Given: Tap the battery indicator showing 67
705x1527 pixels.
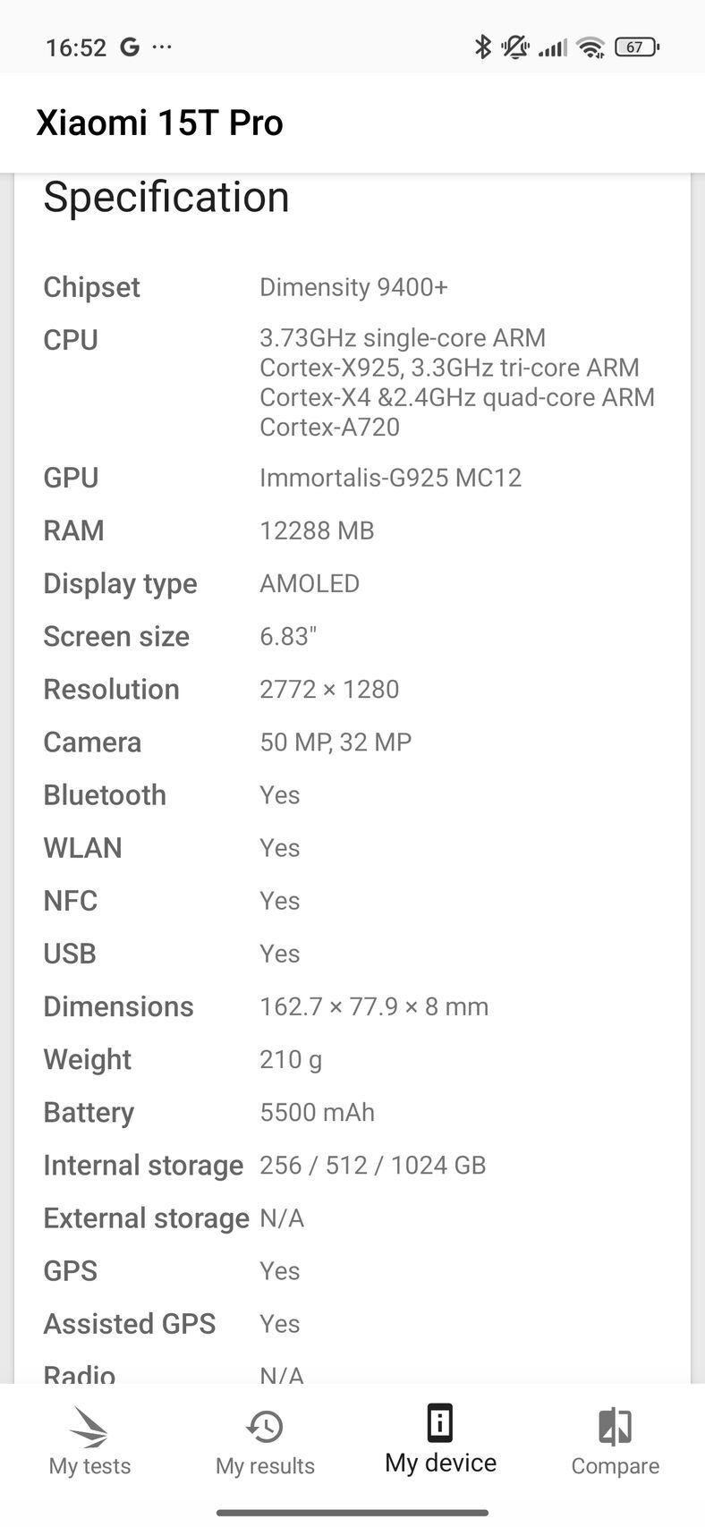Looking at the screenshot, I should 635,46.
